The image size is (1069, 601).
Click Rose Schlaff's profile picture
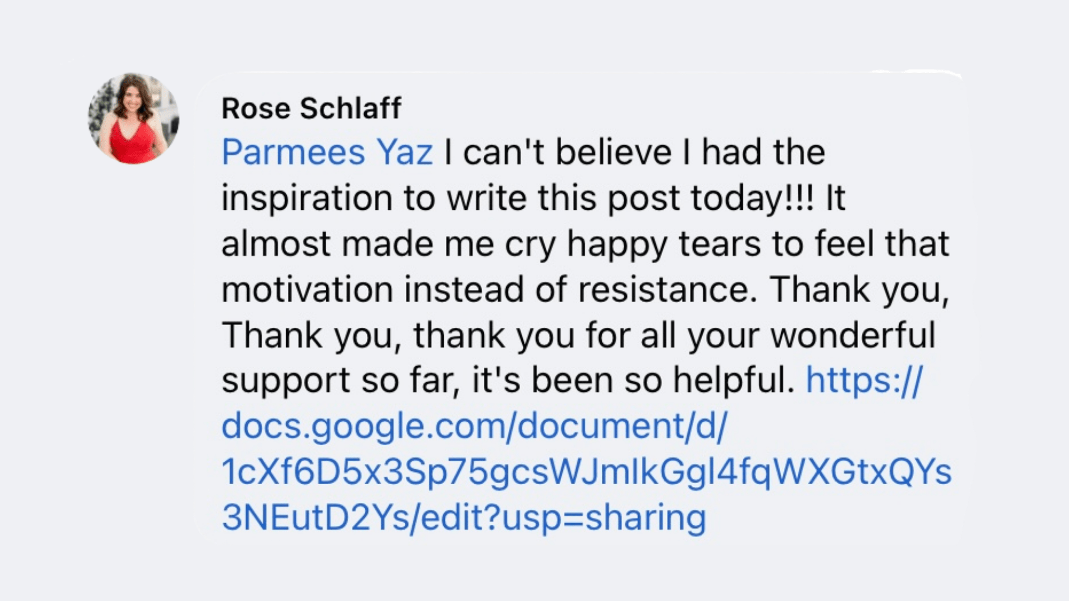tap(134, 119)
